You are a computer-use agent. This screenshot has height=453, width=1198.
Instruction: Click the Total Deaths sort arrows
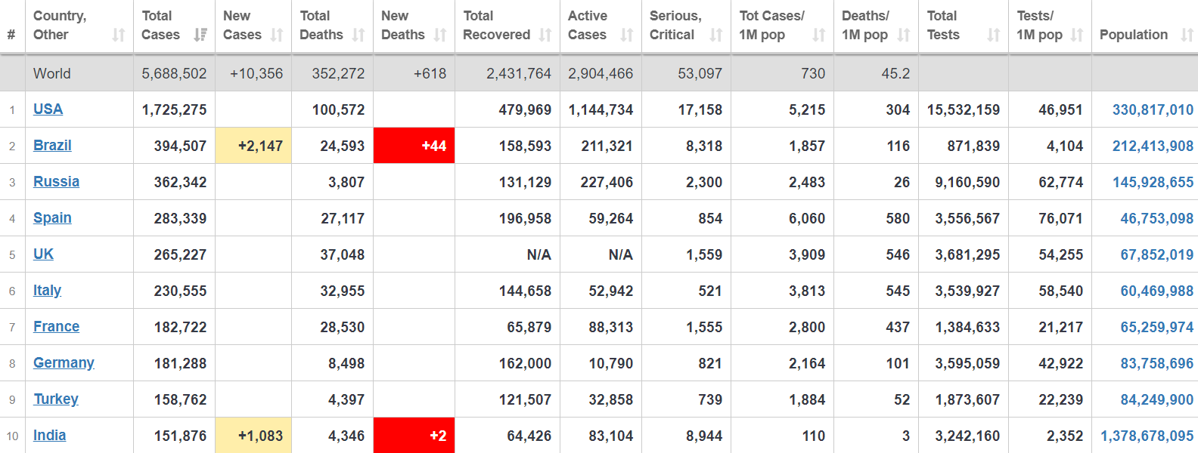[x=358, y=35]
